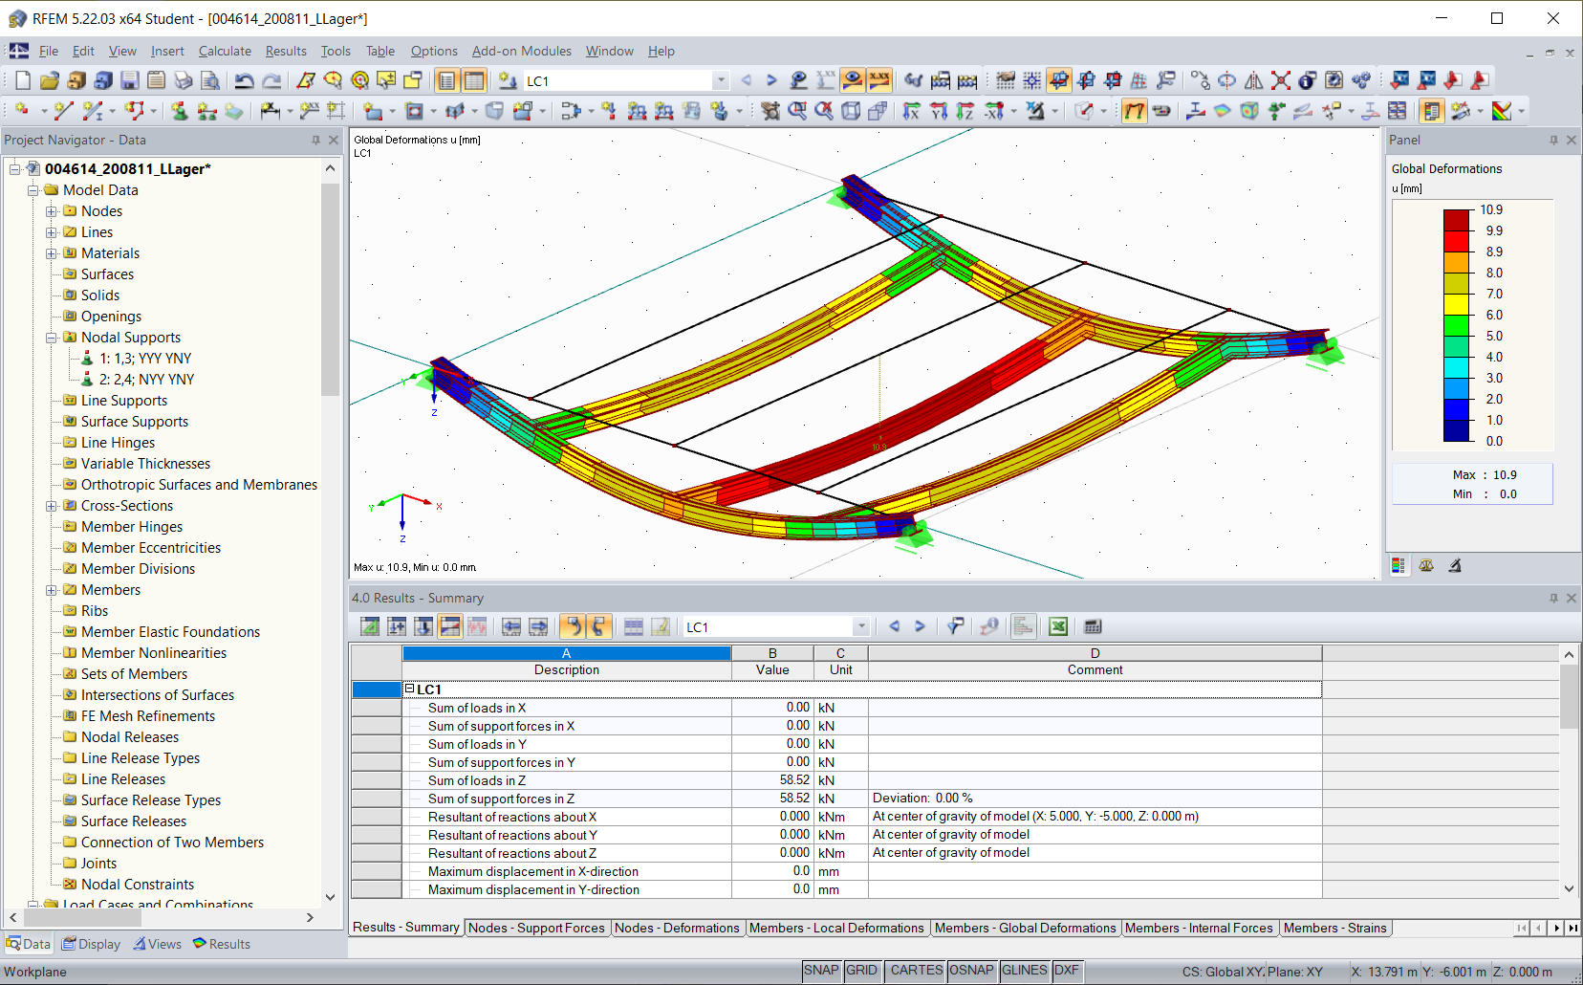
Task: Open the balance-scale factors tab in Panel
Action: (1426, 565)
